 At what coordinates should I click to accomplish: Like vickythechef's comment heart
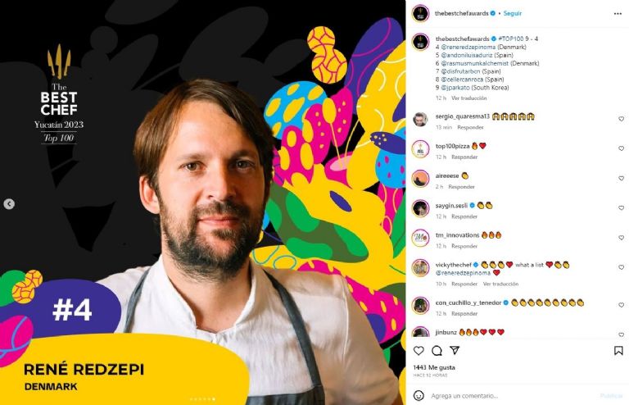[621, 267]
